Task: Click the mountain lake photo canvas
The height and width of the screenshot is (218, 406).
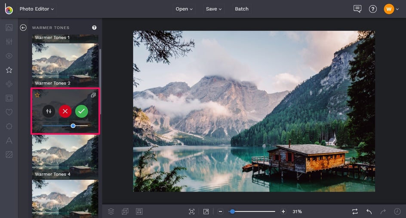Action: tap(254, 111)
